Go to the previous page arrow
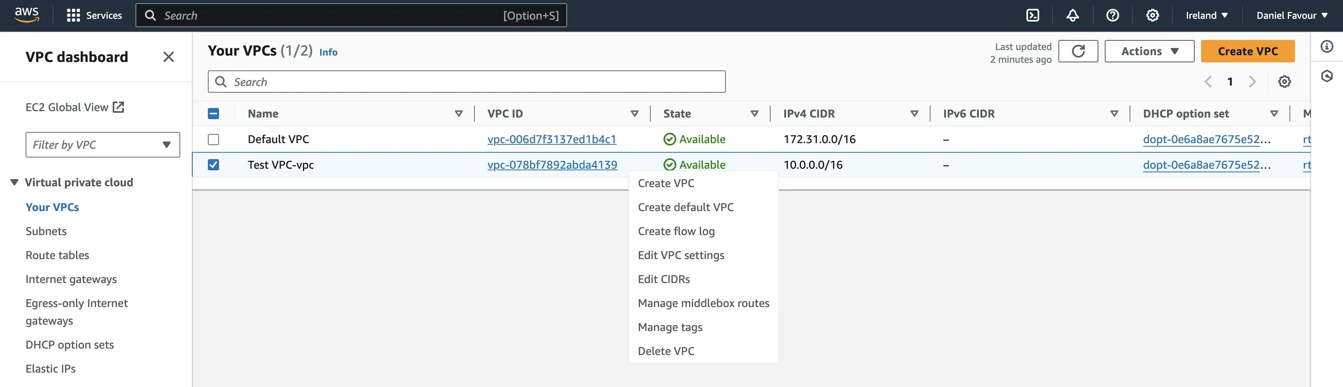 coord(1208,82)
